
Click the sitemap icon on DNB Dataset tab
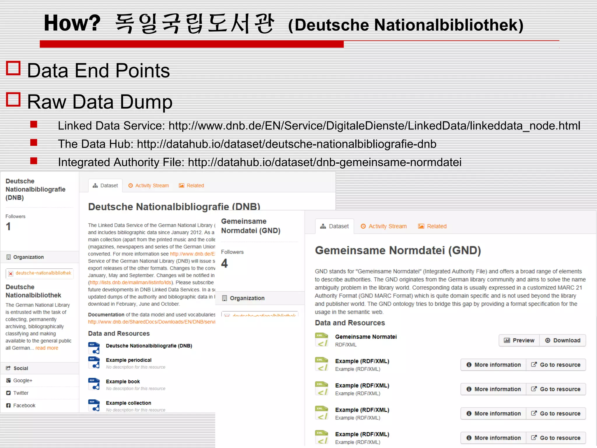(x=95, y=185)
